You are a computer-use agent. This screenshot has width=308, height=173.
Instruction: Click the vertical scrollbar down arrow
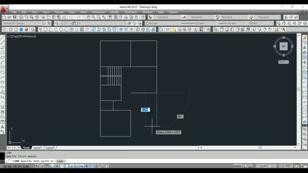[x=298, y=144]
